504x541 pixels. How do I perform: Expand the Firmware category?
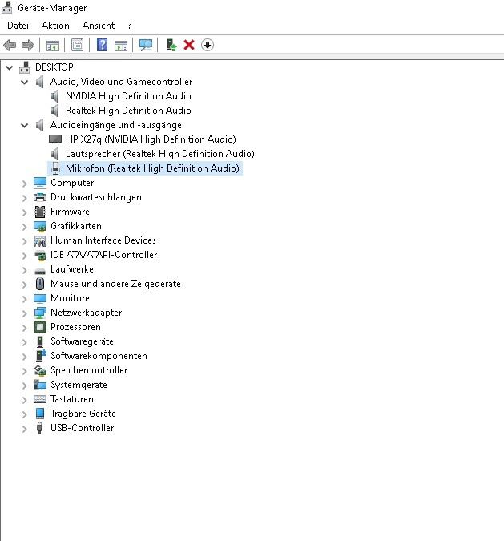pos(24,212)
